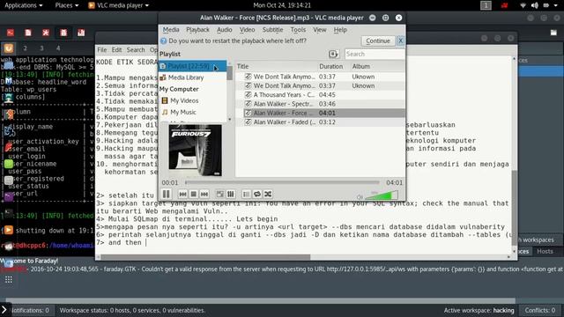The width and height of the screenshot is (564, 317).
Task: Open the View menu in VLC
Action: click(x=319, y=30)
